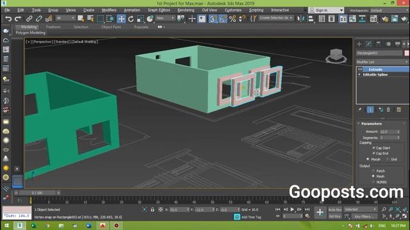Click the time slider 0/100 handle
The height and width of the screenshot is (230, 410).
click(x=37, y=193)
